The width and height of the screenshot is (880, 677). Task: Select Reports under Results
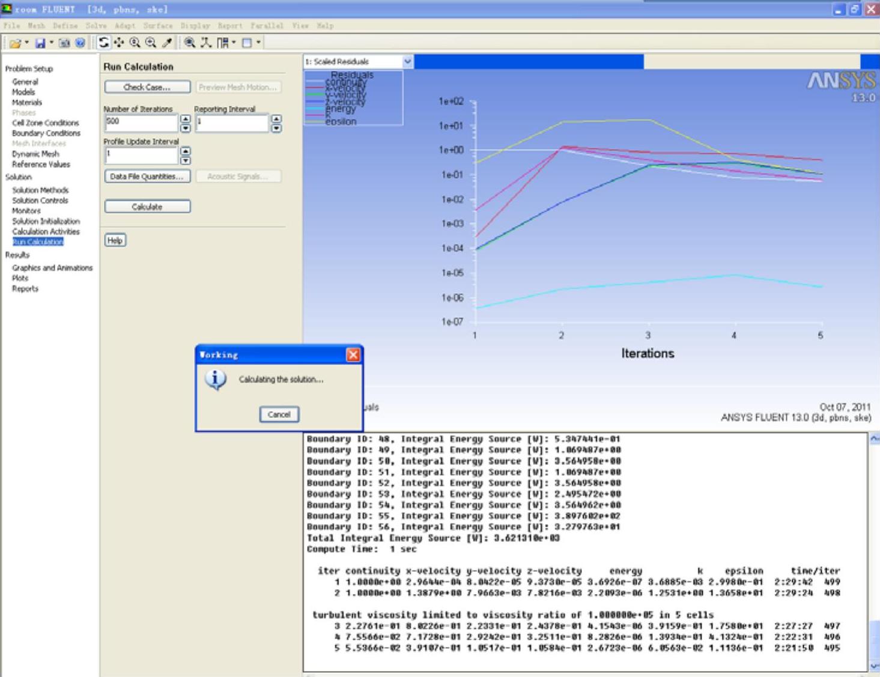point(25,288)
